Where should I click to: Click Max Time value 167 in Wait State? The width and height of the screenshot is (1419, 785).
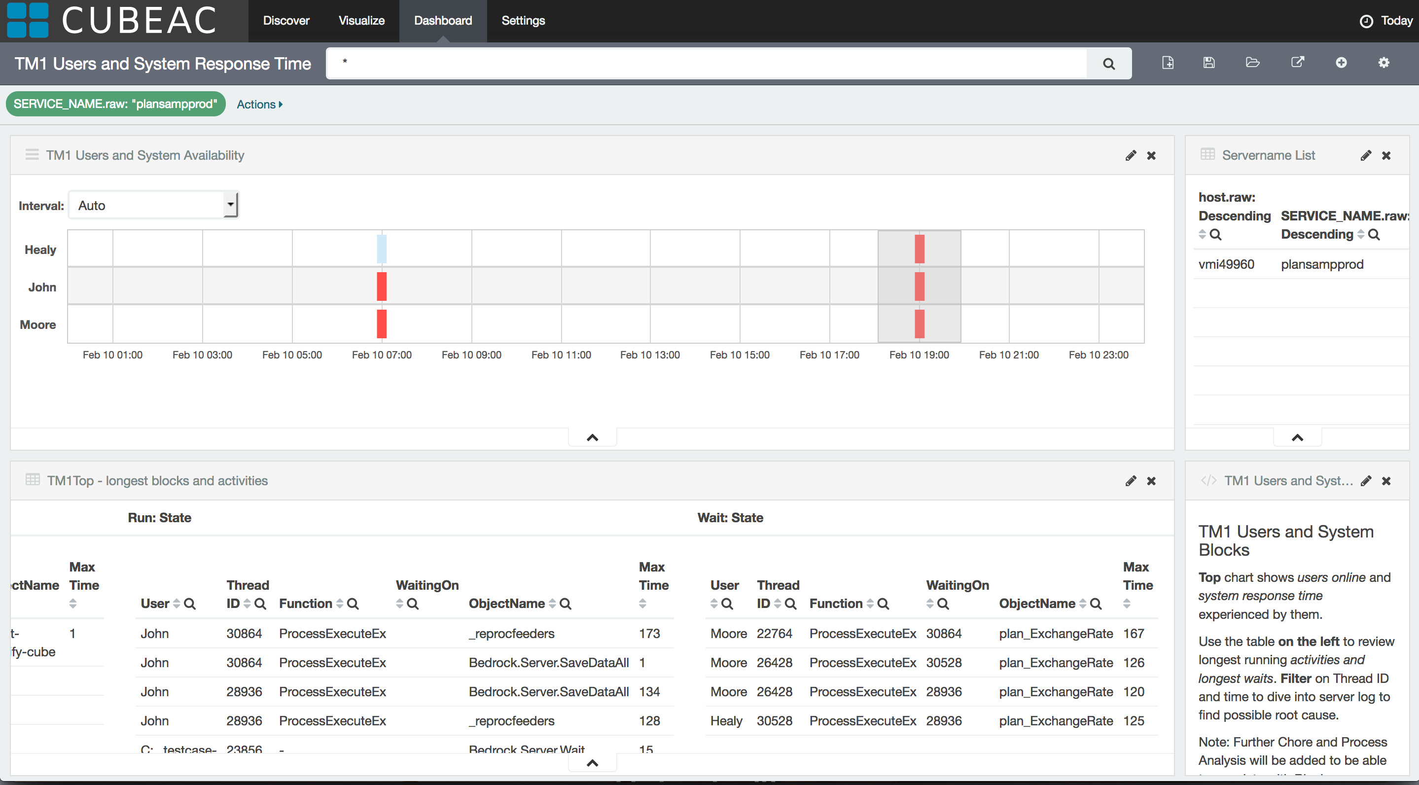1134,634
